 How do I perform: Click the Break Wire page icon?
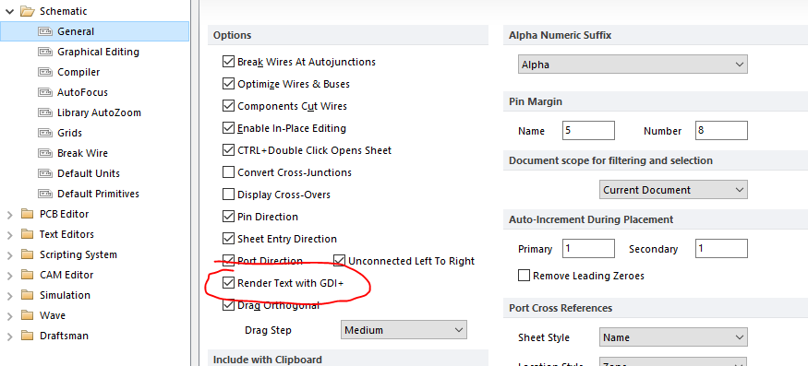pyautogui.click(x=45, y=153)
